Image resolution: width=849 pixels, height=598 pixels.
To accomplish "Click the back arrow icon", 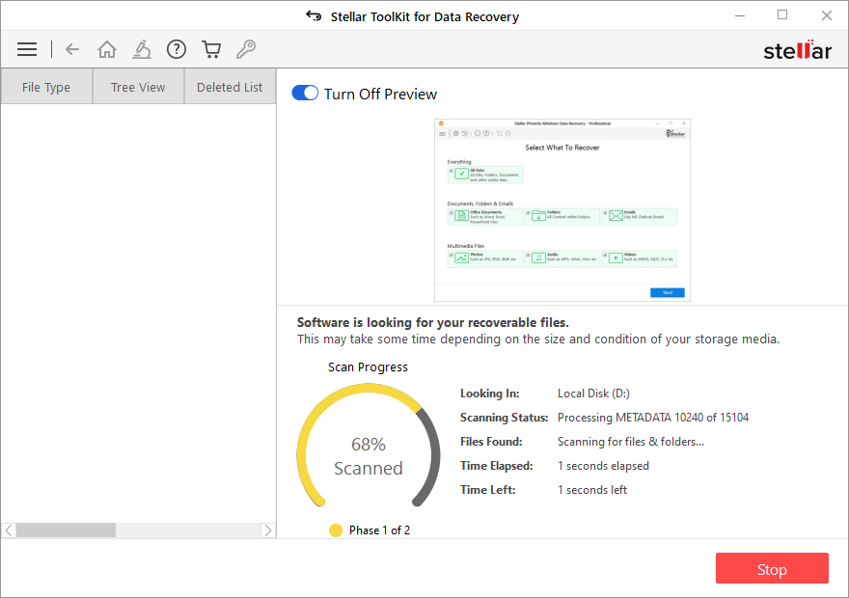I will pyautogui.click(x=72, y=49).
